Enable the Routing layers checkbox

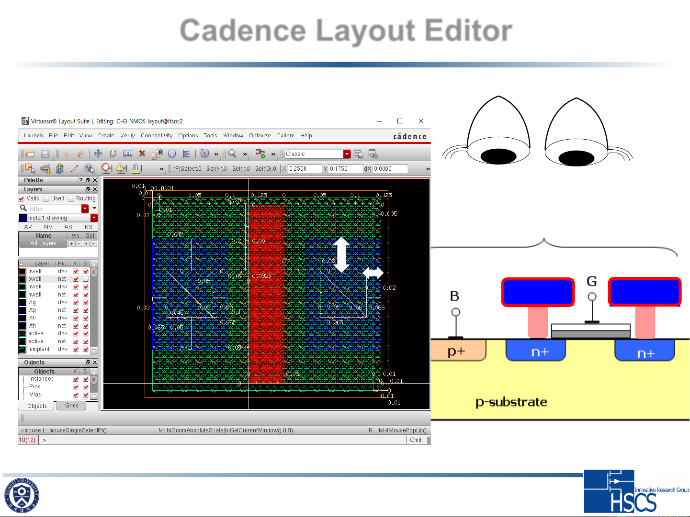(71, 198)
